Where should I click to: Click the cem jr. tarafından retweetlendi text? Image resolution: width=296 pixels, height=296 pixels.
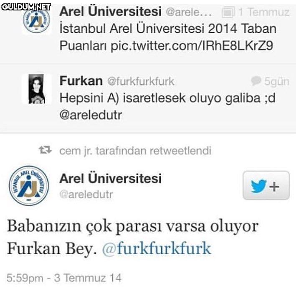(135, 151)
